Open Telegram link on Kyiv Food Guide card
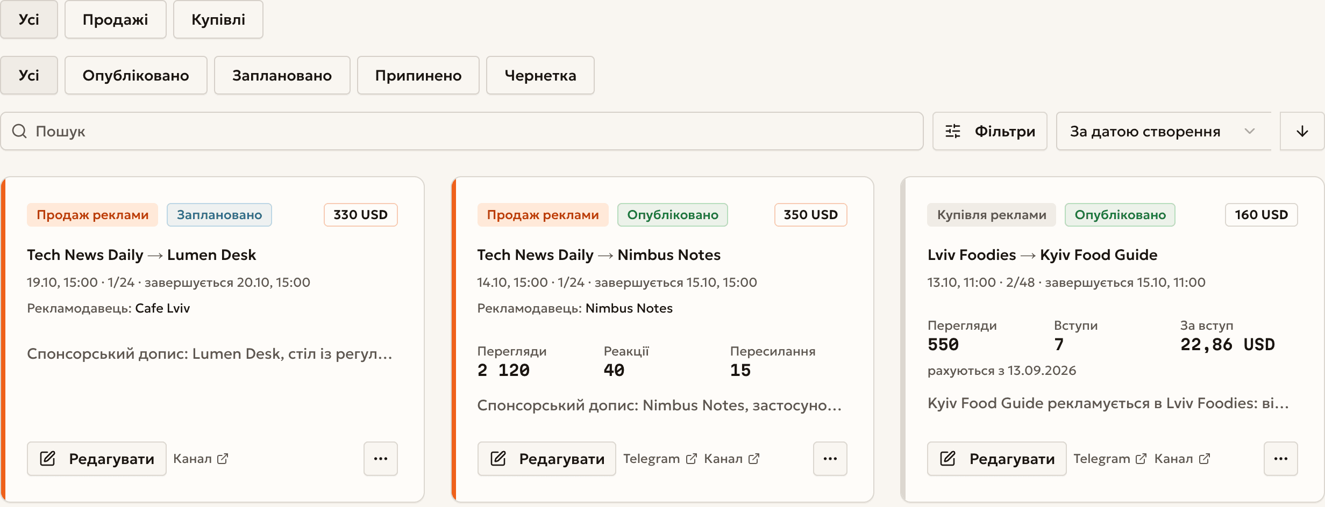Viewport: 1325px width, 507px height. coord(1110,459)
